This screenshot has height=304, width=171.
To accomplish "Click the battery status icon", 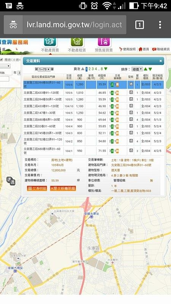I will (134, 6).
